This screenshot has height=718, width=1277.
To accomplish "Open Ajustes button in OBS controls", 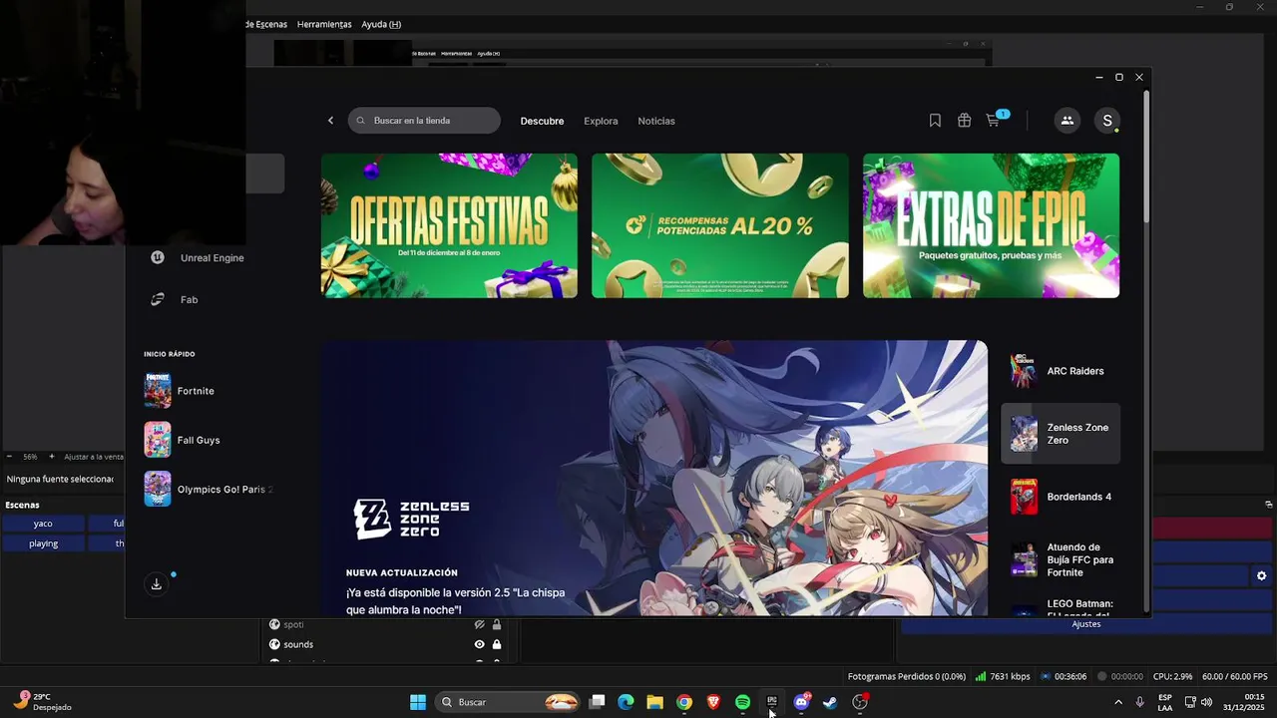I will pyautogui.click(x=1086, y=624).
